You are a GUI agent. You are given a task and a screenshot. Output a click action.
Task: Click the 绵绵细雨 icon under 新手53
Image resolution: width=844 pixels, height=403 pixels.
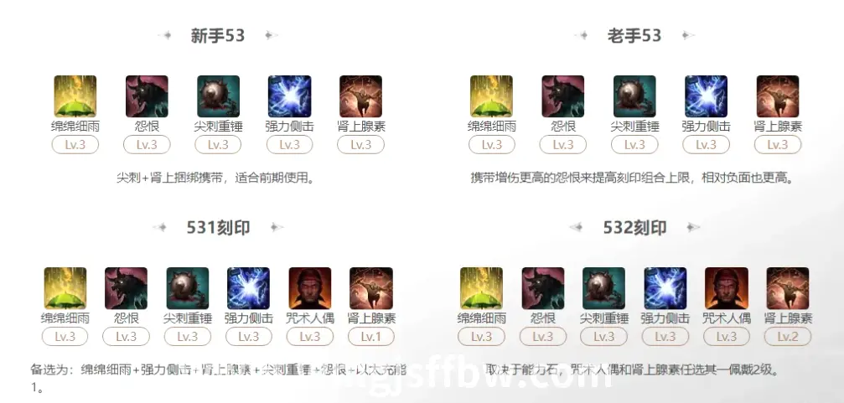75,96
